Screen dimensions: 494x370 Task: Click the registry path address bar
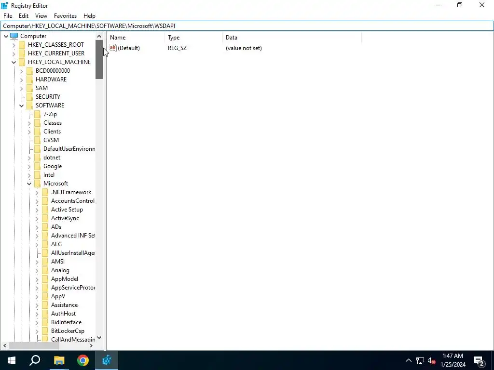247,26
